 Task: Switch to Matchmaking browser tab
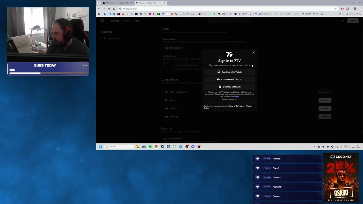pos(117,3)
